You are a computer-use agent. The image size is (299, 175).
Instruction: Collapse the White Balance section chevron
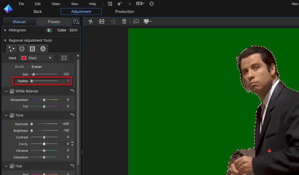click(x=6, y=91)
